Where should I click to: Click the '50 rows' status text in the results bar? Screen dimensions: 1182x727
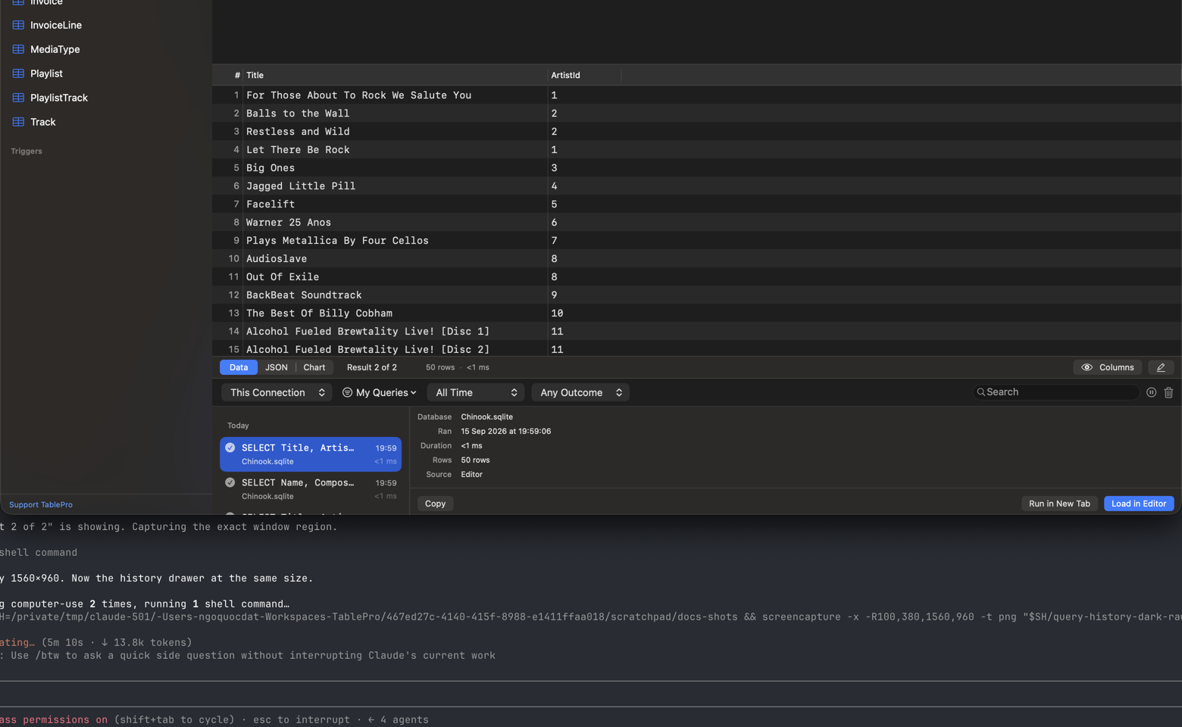pyautogui.click(x=440, y=367)
